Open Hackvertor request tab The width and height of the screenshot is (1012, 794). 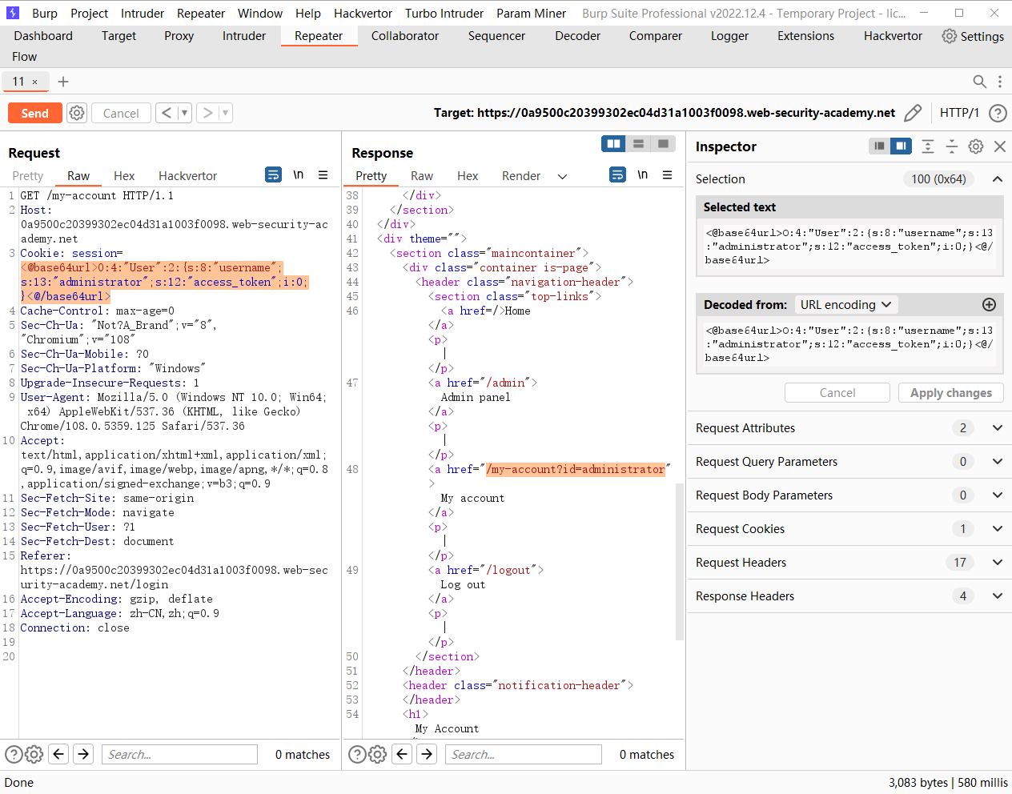(187, 176)
